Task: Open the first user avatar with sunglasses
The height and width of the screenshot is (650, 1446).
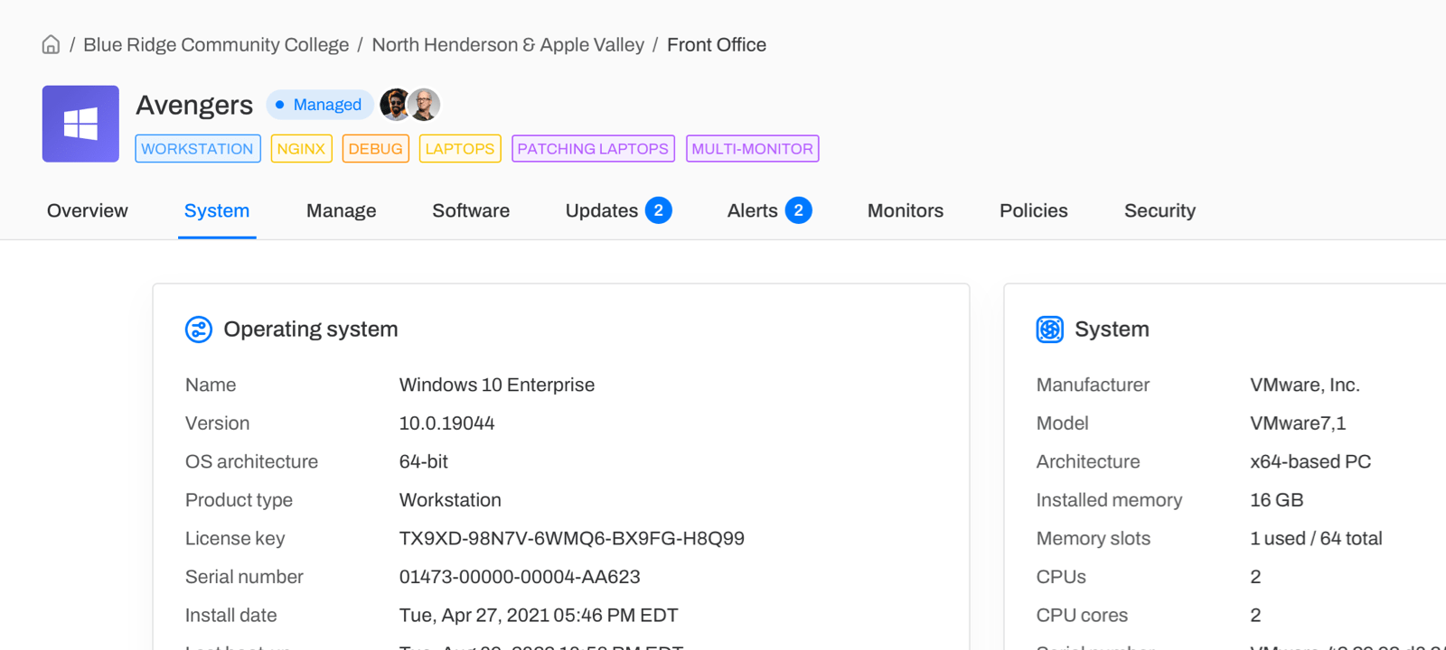Action: pyautogui.click(x=395, y=105)
